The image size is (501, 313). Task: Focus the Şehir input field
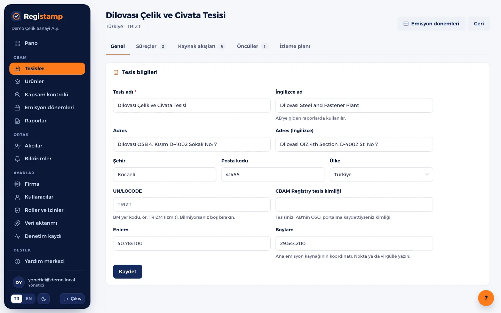pyautogui.click(x=165, y=175)
